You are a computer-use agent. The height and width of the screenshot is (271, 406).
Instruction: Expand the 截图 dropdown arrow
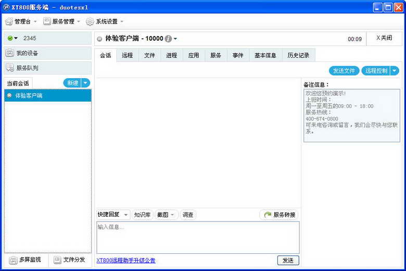point(172,215)
